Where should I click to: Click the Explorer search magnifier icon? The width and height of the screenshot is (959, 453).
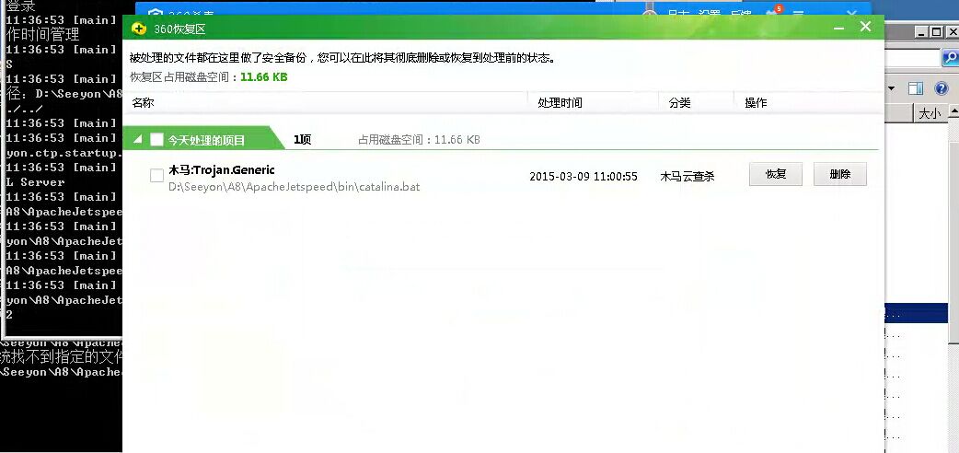pos(949,58)
